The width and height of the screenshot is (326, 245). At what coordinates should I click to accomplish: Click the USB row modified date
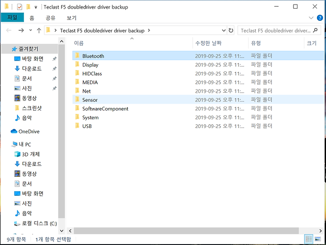coord(220,126)
